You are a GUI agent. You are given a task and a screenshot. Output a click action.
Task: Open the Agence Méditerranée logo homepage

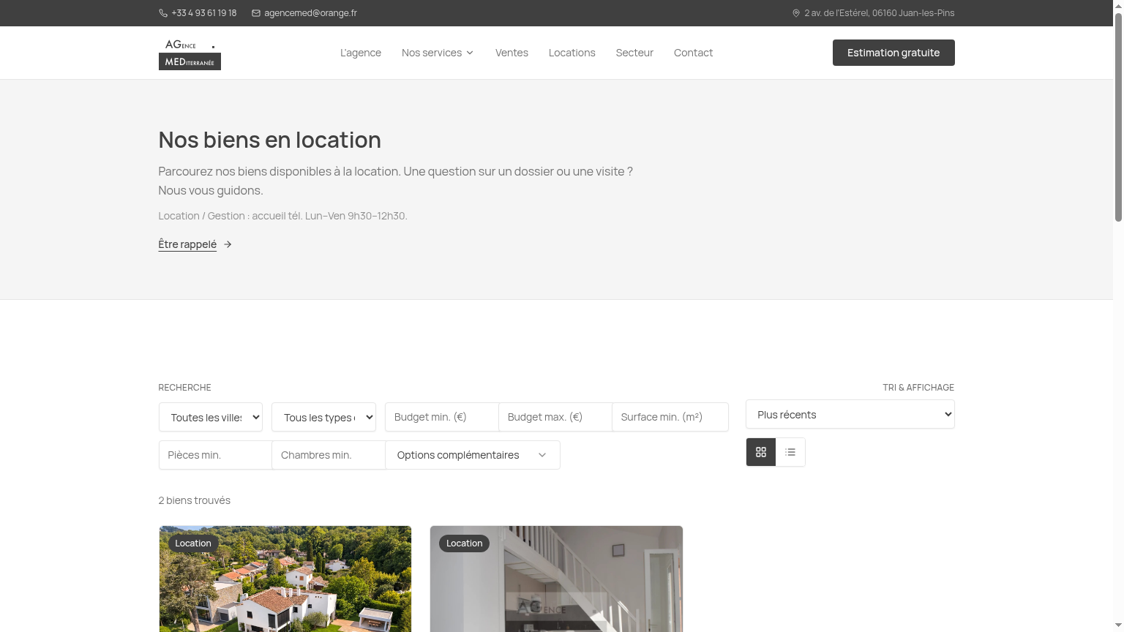[190, 54]
